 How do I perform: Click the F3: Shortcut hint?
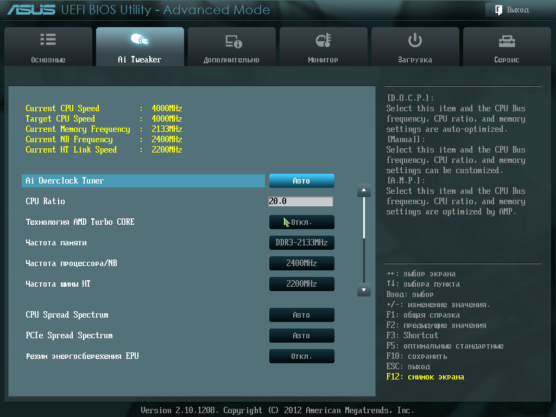tap(412, 336)
